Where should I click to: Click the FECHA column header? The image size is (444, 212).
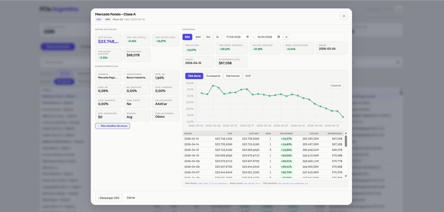coord(188,133)
